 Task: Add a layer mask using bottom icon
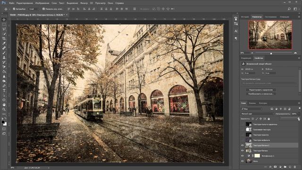click(275, 167)
